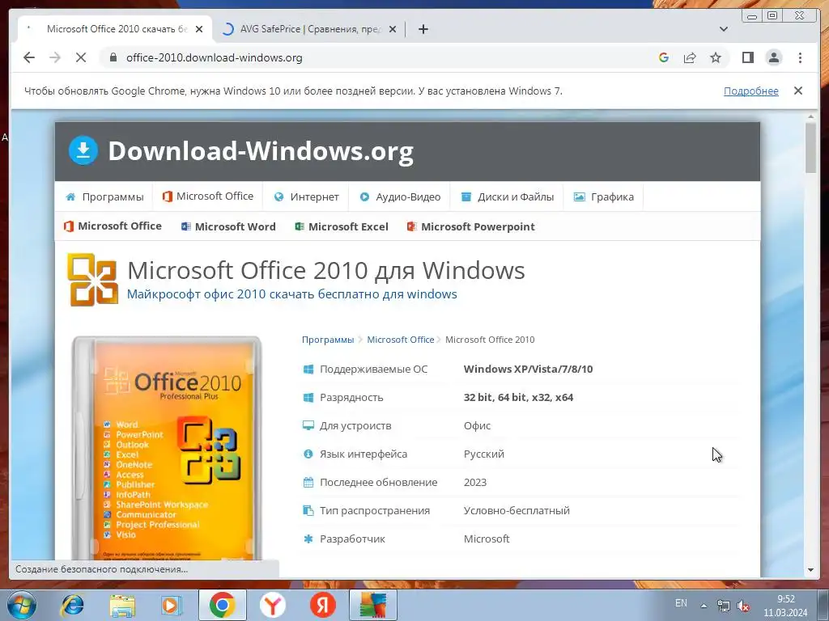Click the padlock site info icon
829x621 pixels.
(x=113, y=57)
